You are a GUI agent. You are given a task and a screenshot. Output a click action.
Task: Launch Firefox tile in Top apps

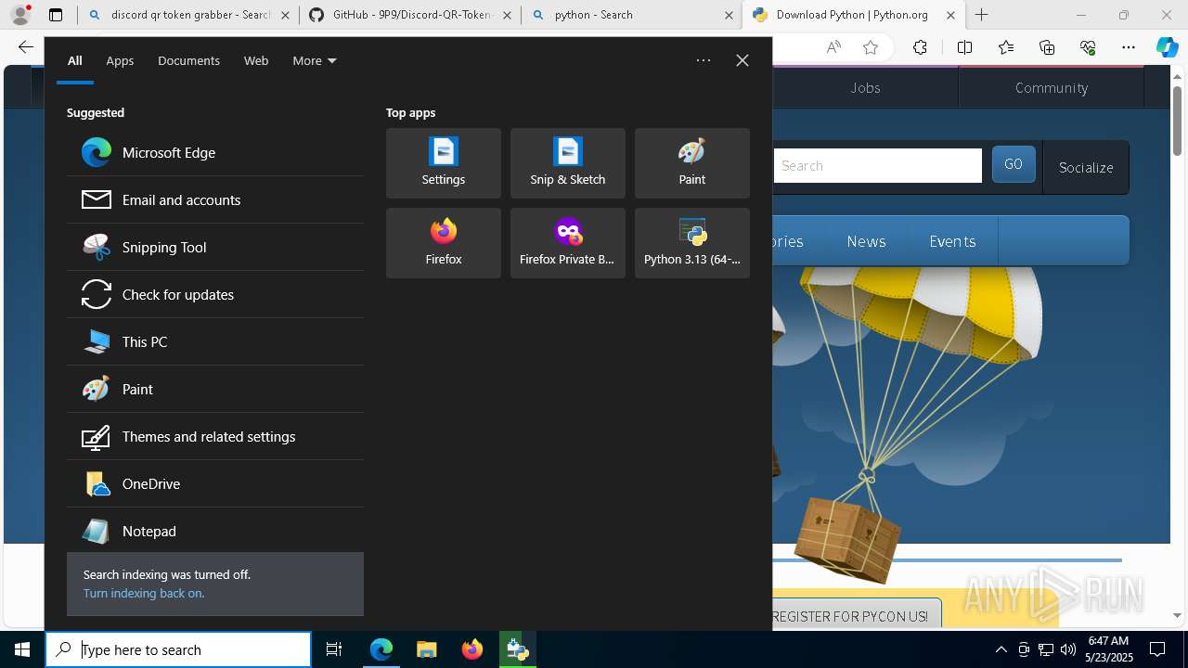tap(444, 243)
